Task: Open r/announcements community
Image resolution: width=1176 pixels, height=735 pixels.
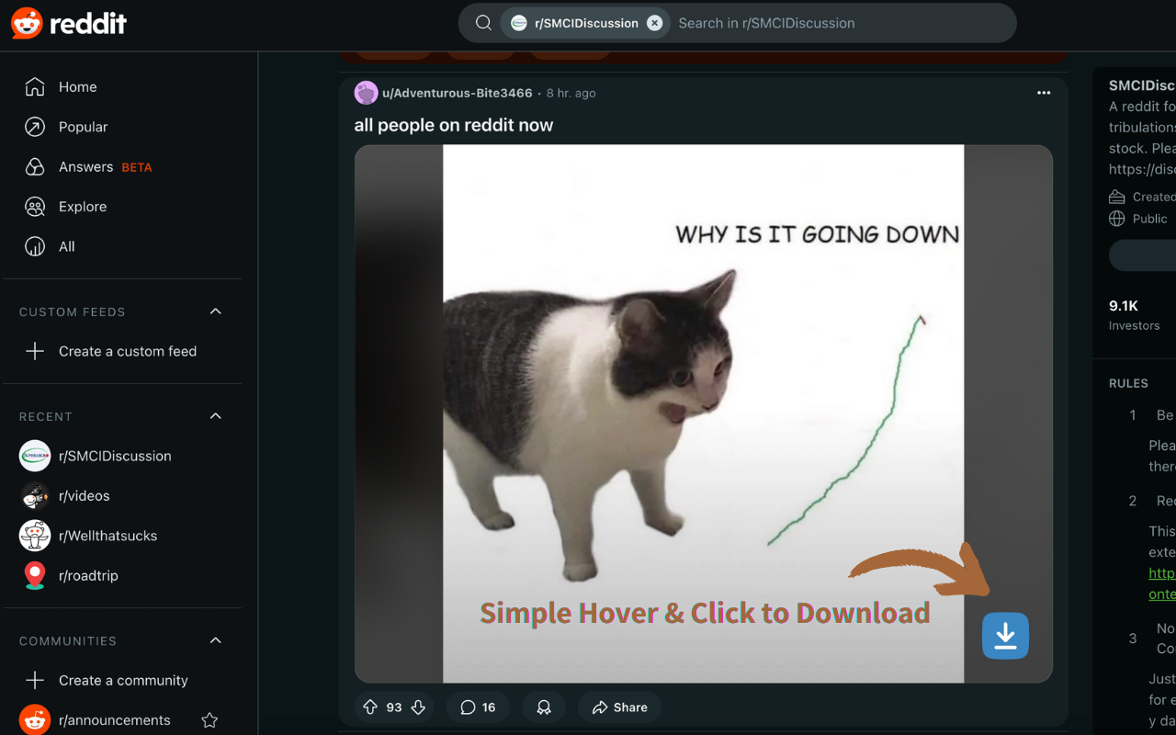Action: click(x=115, y=720)
